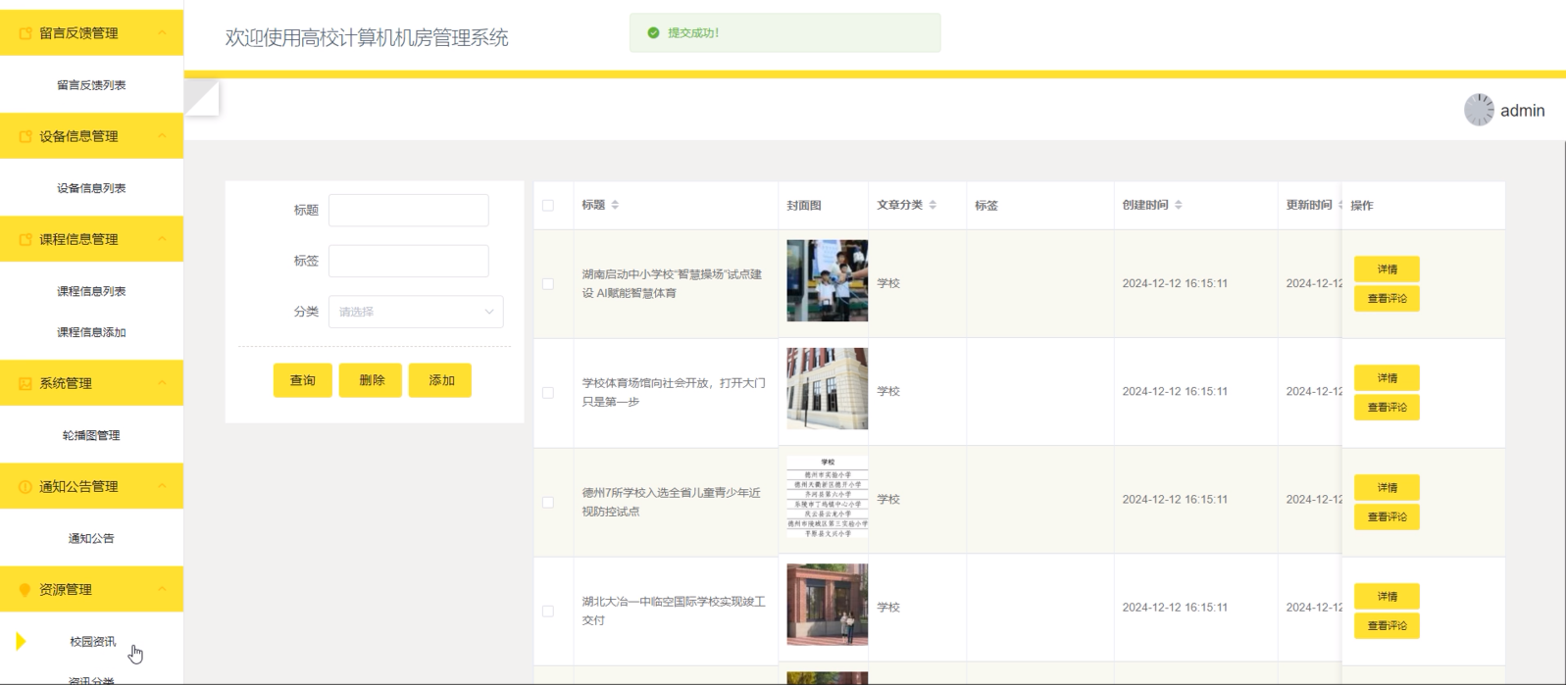Open 详情 for 湖北大冶 row
The width and height of the screenshot is (1566, 685).
(1387, 597)
